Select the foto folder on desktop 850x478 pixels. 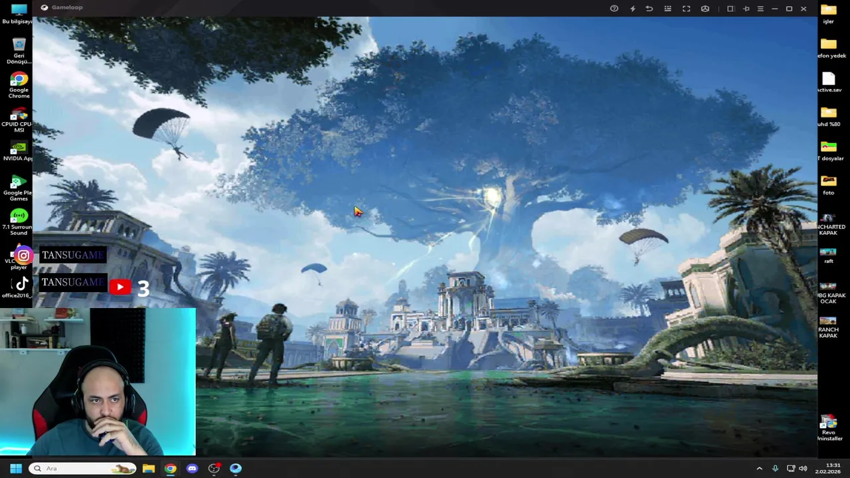pyautogui.click(x=829, y=185)
